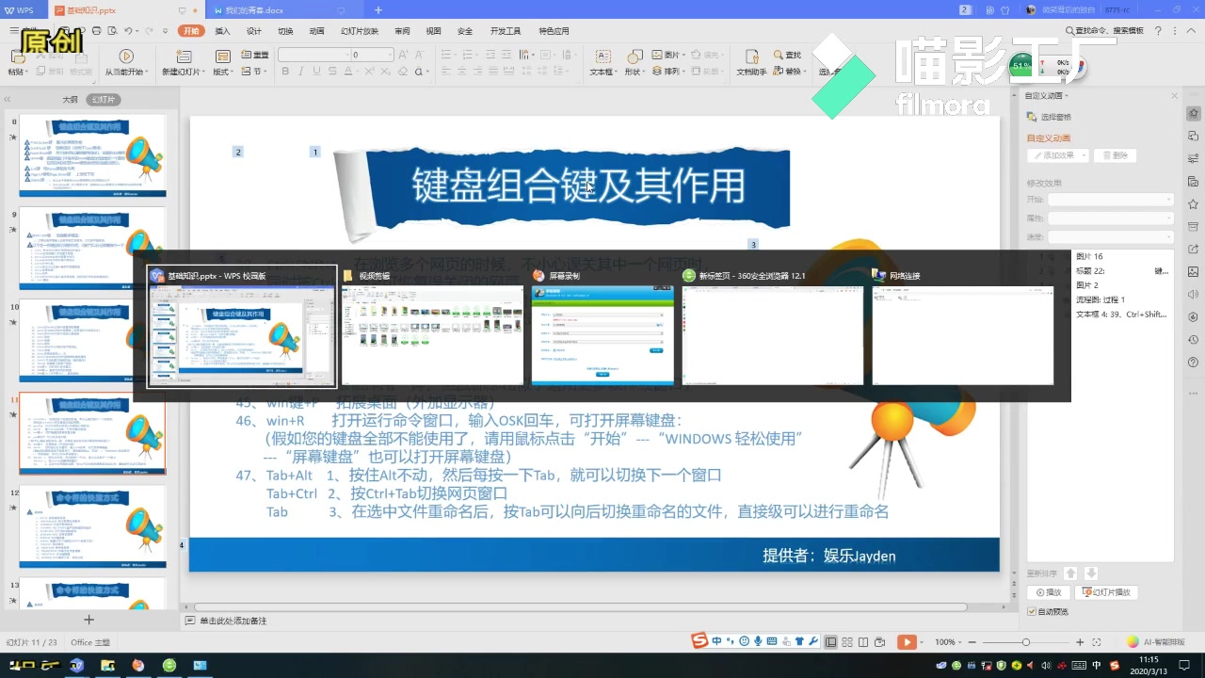Open the font size combo box
This screenshot has width=1205, height=678.
coord(371,55)
